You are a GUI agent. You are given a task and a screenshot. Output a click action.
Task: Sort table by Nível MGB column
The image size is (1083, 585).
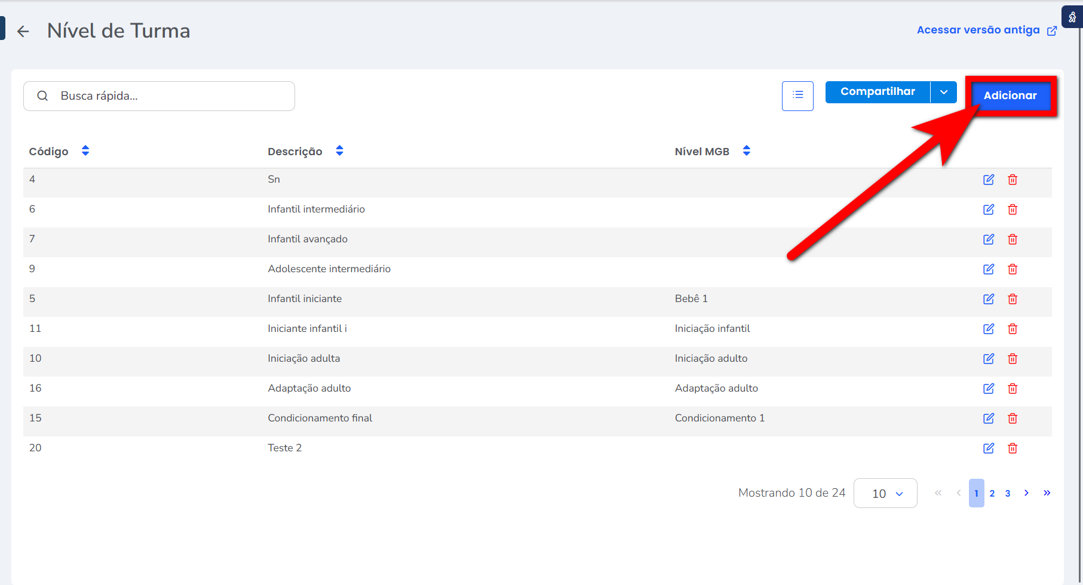(746, 151)
